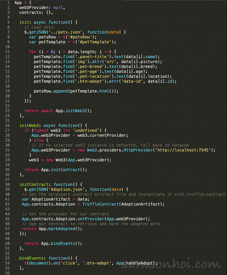
Task: Click the '.panel-title' string
Action: click(x=92, y=57)
